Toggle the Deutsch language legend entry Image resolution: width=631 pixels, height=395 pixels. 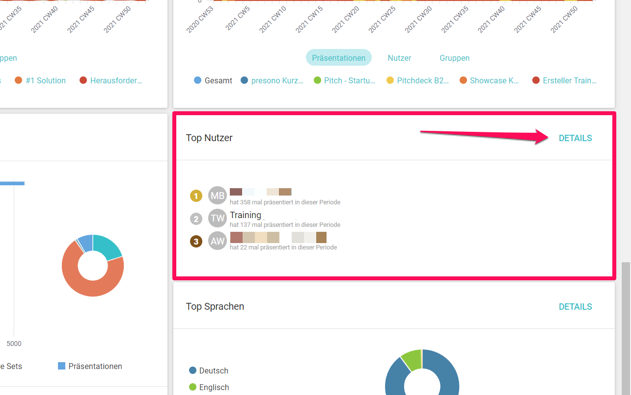tap(209, 370)
